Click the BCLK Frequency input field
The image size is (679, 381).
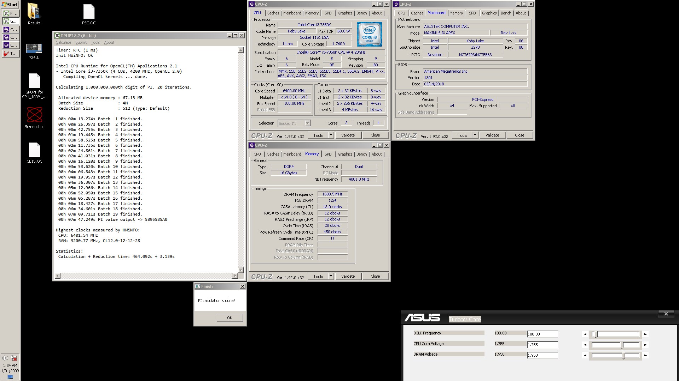click(542, 334)
